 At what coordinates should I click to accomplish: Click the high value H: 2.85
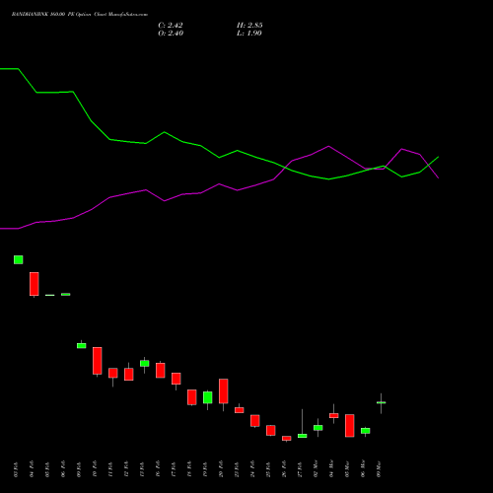[249, 26]
